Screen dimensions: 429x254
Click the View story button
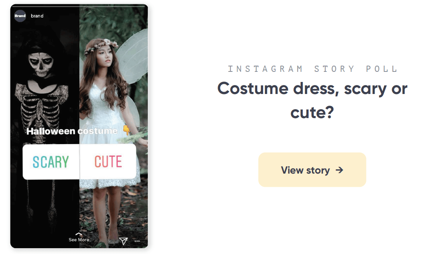click(x=312, y=170)
